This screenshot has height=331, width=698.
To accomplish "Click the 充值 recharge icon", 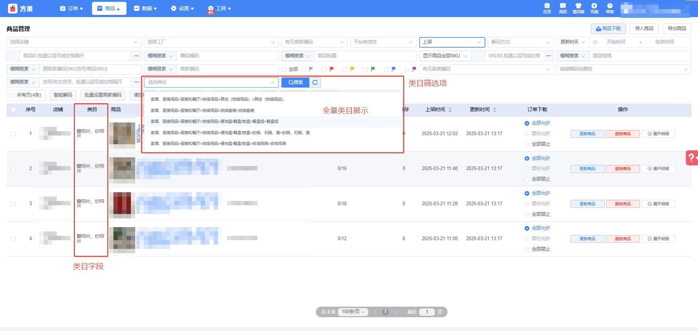I will 594,8.
